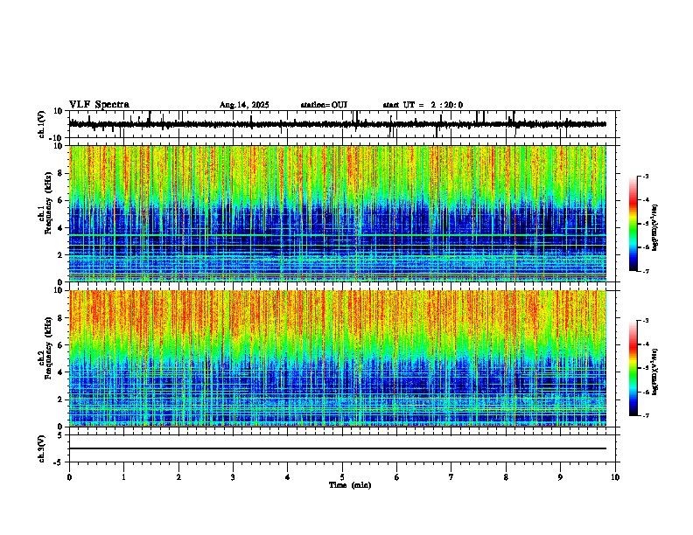
Task: Click the date label "Aug.14, 2025"
Action: (244, 105)
